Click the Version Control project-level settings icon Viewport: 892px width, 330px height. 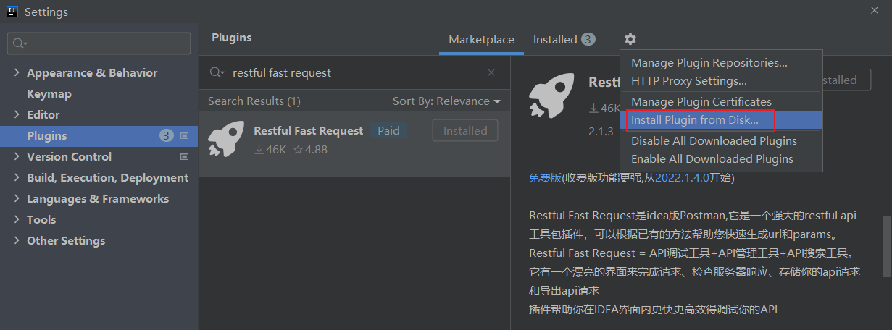(184, 156)
